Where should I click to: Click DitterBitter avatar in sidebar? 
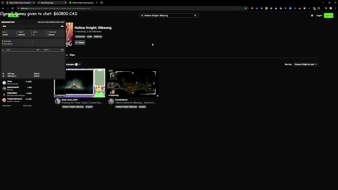pos(4,94)
